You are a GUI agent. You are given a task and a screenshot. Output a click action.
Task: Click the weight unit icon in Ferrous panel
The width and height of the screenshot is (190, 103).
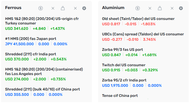(x=63, y=8)
